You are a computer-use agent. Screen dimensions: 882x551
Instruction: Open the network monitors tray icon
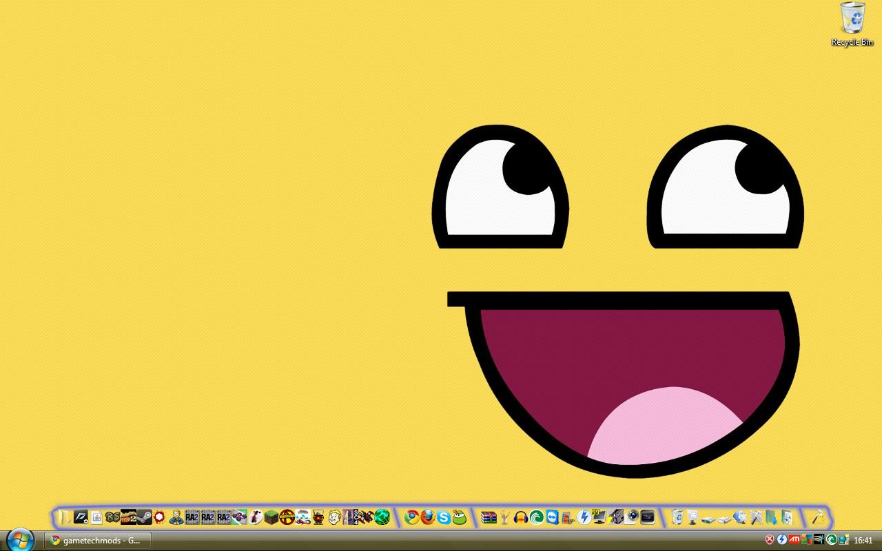(x=843, y=539)
